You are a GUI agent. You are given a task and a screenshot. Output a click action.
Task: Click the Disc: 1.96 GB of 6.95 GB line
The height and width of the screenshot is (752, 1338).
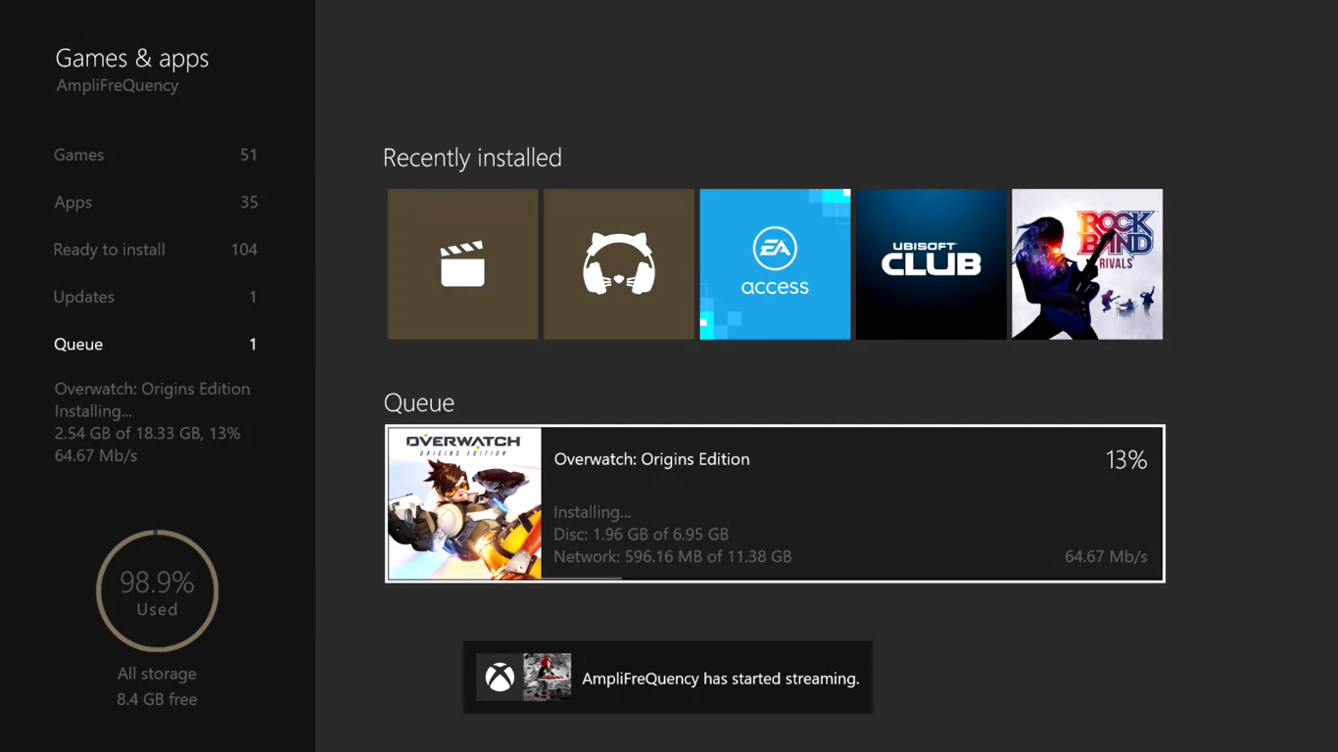point(641,535)
